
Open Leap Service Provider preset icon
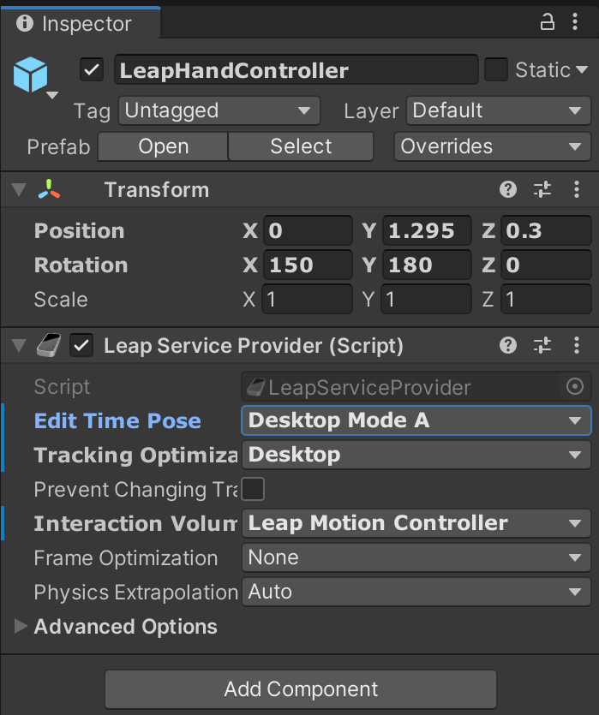point(542,346)
